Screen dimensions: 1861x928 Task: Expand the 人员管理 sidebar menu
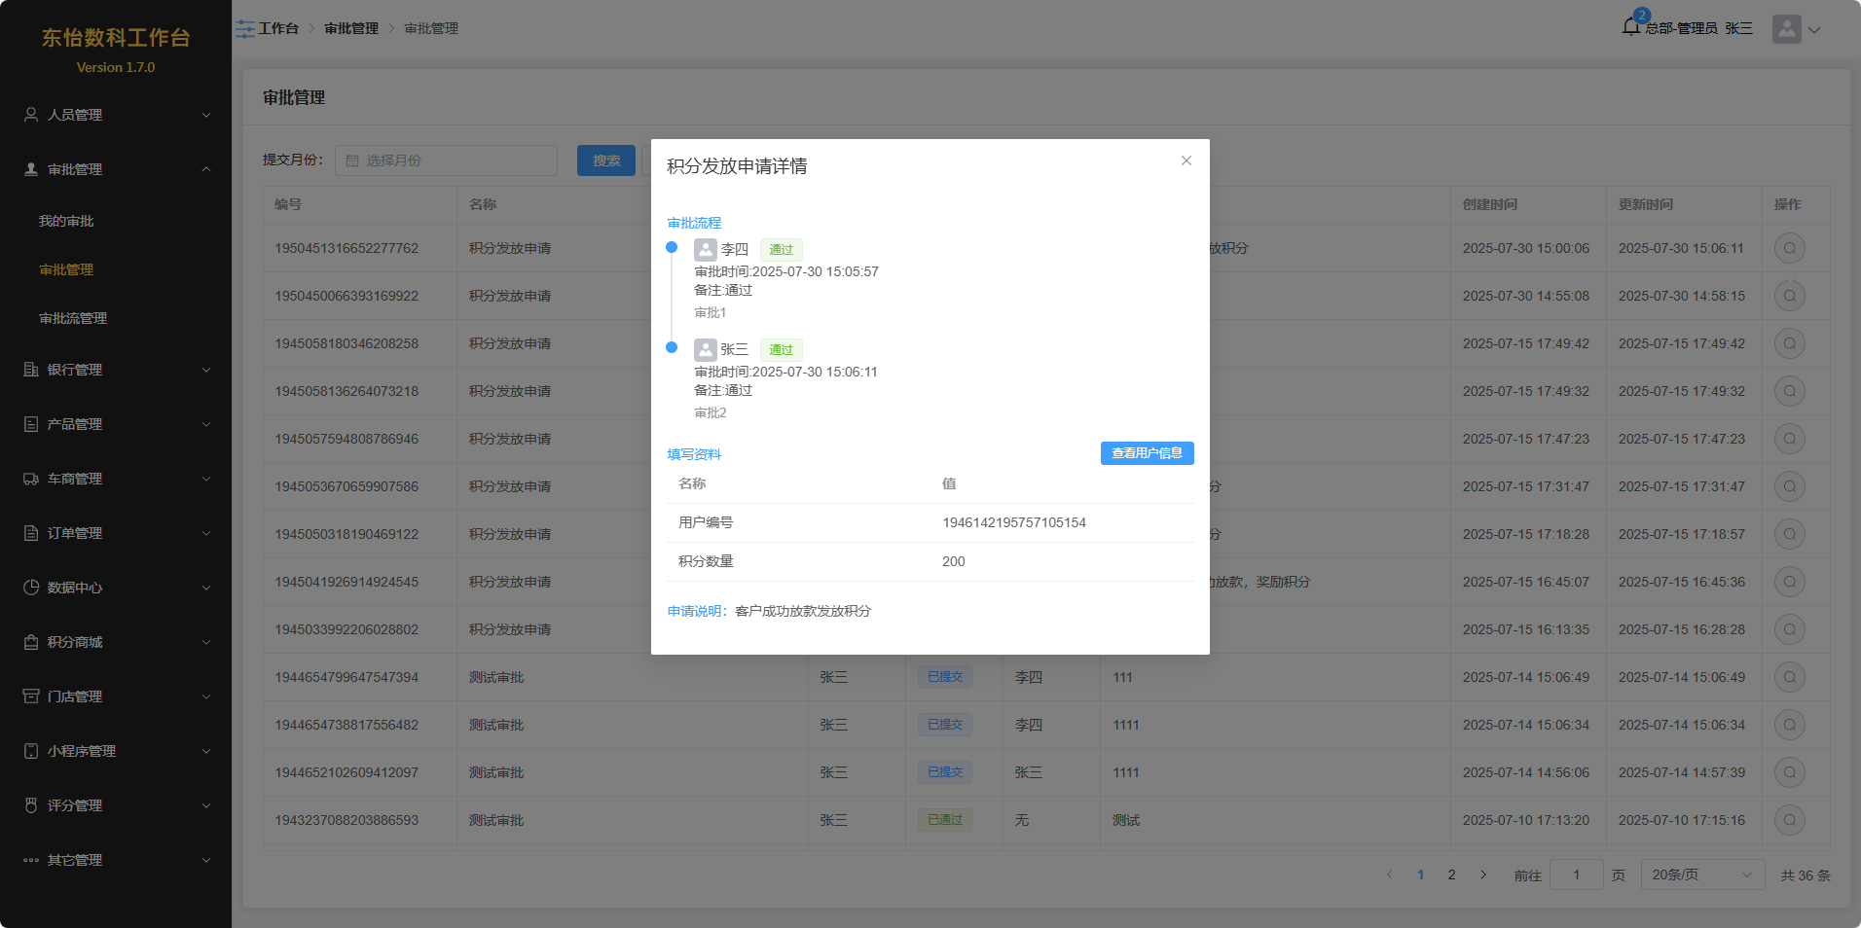[116, 115]
